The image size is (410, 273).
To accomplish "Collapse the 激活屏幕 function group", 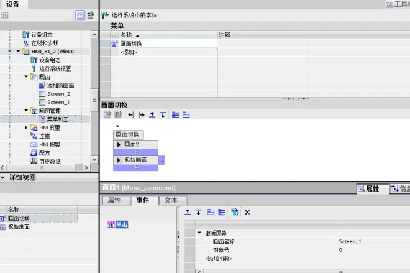I will (x=199, y=233).
